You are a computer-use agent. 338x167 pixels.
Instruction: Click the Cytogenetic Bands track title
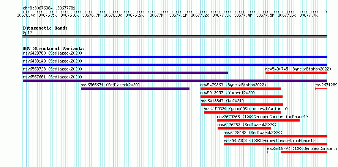tap(45, 28)
